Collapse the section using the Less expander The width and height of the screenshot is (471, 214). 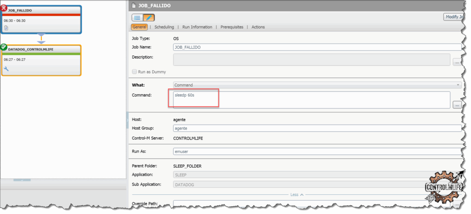click(x=297, y=194)
